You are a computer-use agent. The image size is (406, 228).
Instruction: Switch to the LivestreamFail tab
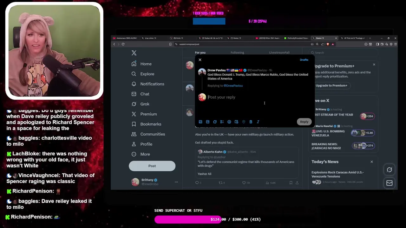pyautogui.click(x=279, y=53)
